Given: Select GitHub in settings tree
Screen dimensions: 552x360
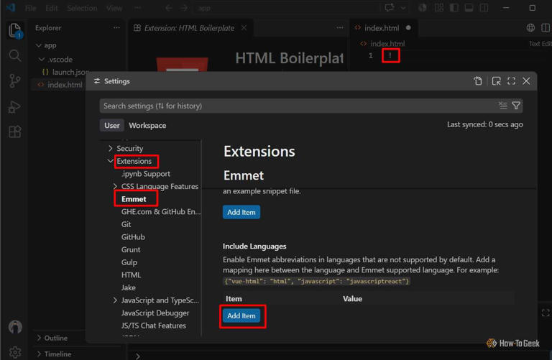Looking at the screenshot, I should (133, 237).
